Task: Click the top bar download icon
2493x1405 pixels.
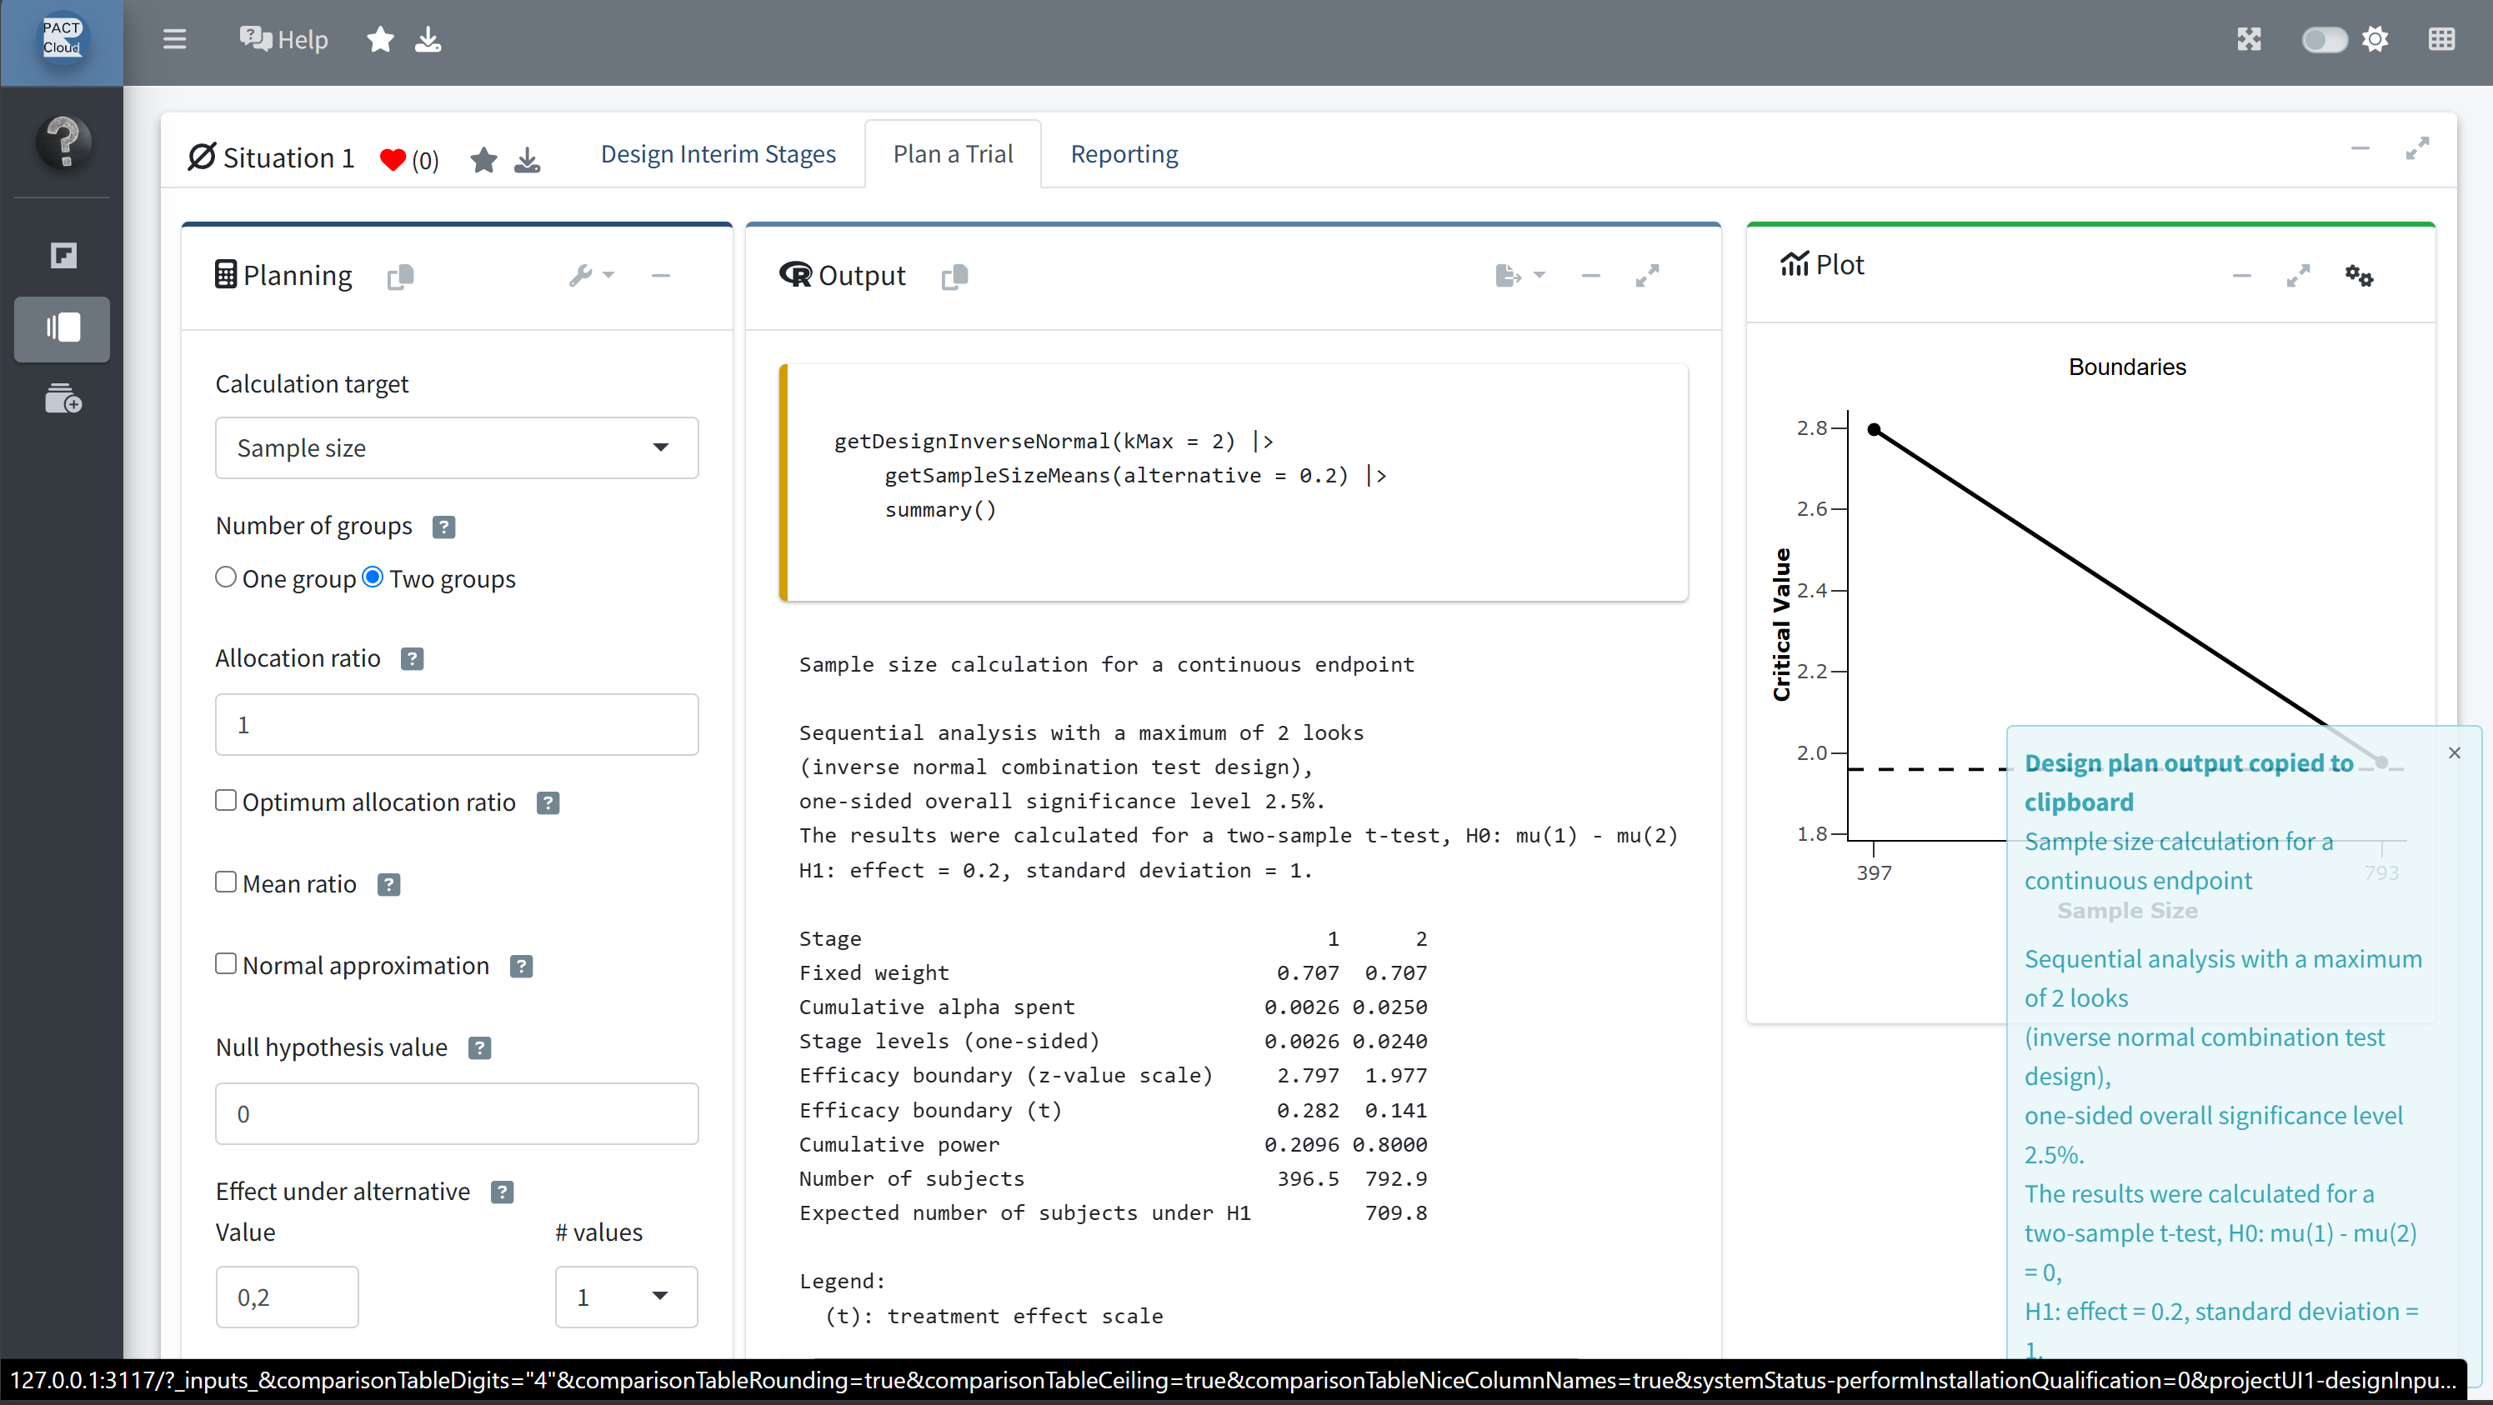Action: (428, 38)
